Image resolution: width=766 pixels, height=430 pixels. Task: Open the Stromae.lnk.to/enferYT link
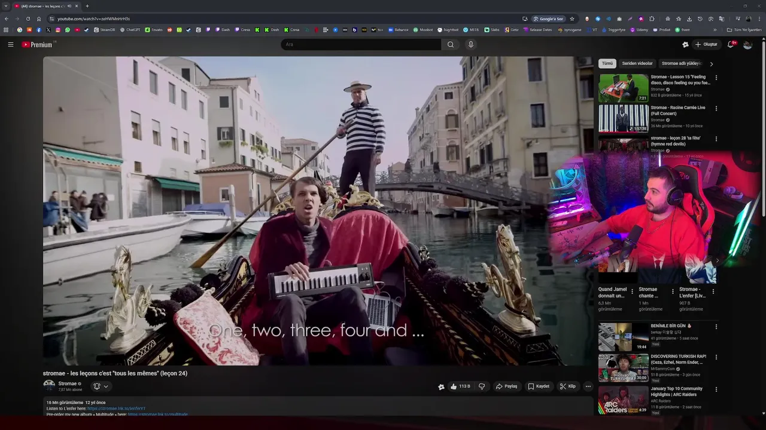tap(117, 408)
